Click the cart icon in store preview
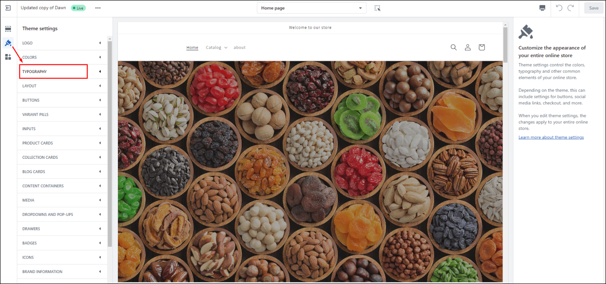The height and width of the screenshot is (284, 606). (482, 47)
